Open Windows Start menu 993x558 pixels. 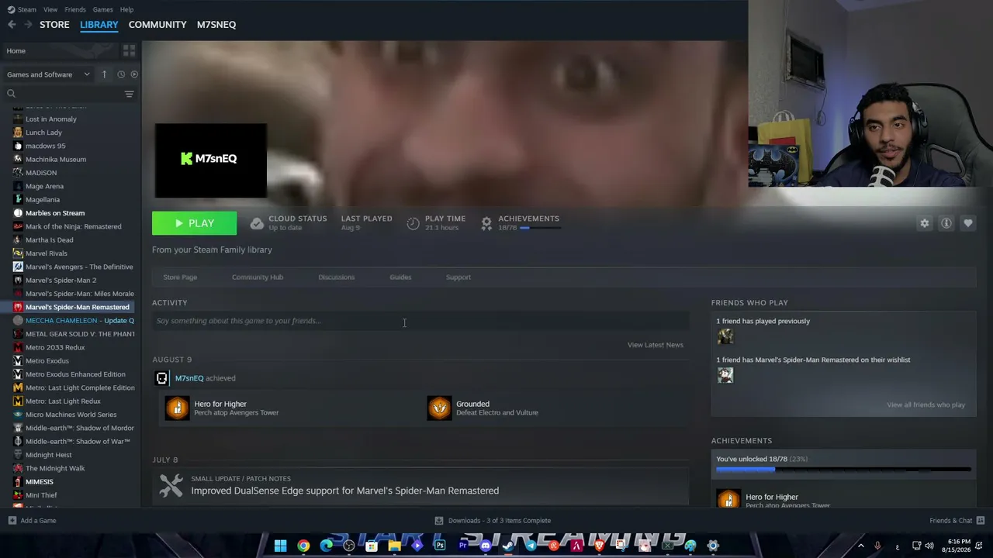[280, 546]
